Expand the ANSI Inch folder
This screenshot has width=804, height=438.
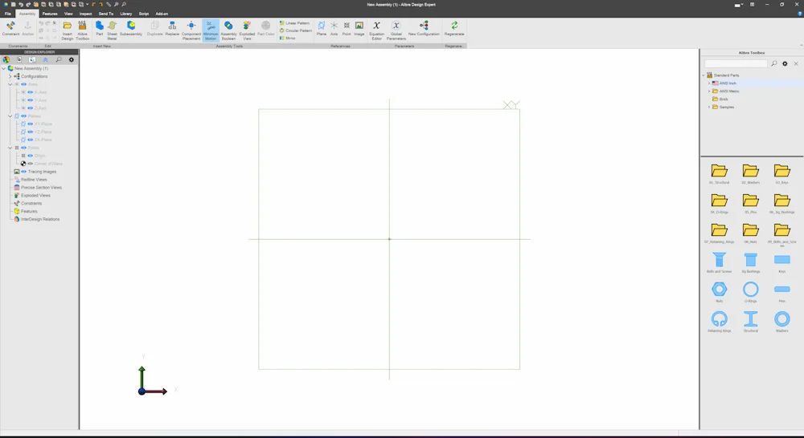(709, 83)
